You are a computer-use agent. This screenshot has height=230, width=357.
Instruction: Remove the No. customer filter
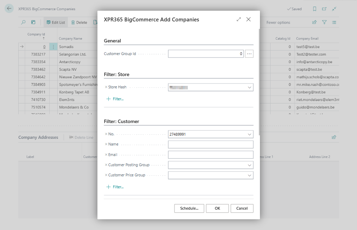[x=106, y=134]
